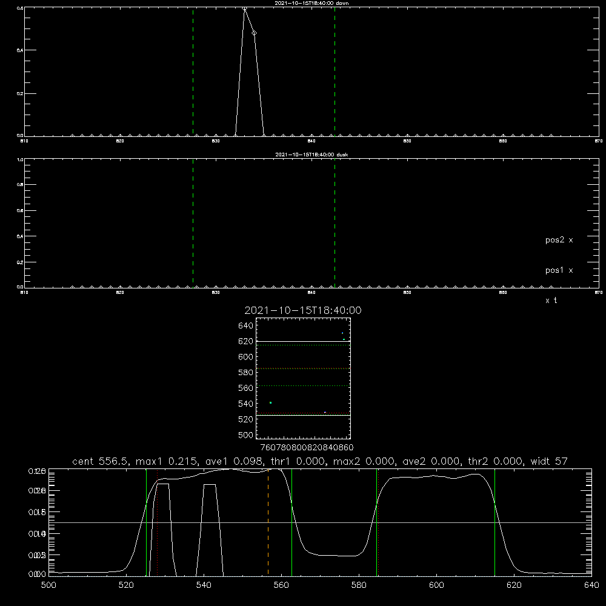Click the x-axis label 820 of the dawn plot
606x606 pixels.
[120, 141]
